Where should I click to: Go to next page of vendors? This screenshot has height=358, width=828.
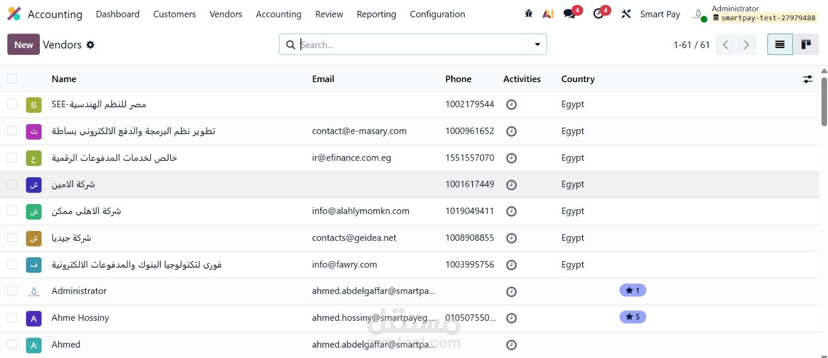pos(746,45)
